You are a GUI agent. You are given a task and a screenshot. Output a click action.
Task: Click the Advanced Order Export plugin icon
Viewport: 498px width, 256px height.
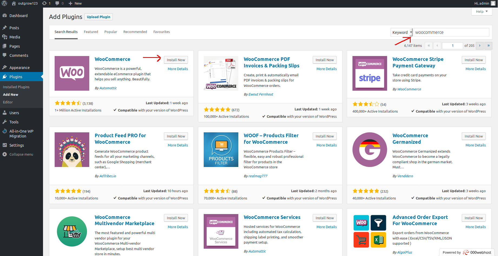click(x=370, y=231)
